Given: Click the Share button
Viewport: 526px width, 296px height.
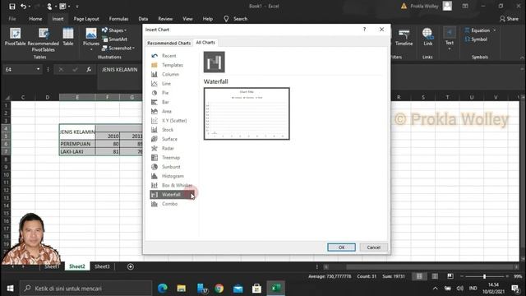Looking at the screenshot, I should pyautogui.click(x=509, y=19).
